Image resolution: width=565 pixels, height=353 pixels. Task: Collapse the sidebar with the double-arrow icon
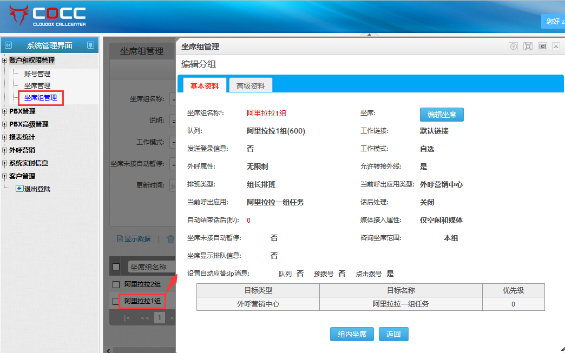point(8,45)
